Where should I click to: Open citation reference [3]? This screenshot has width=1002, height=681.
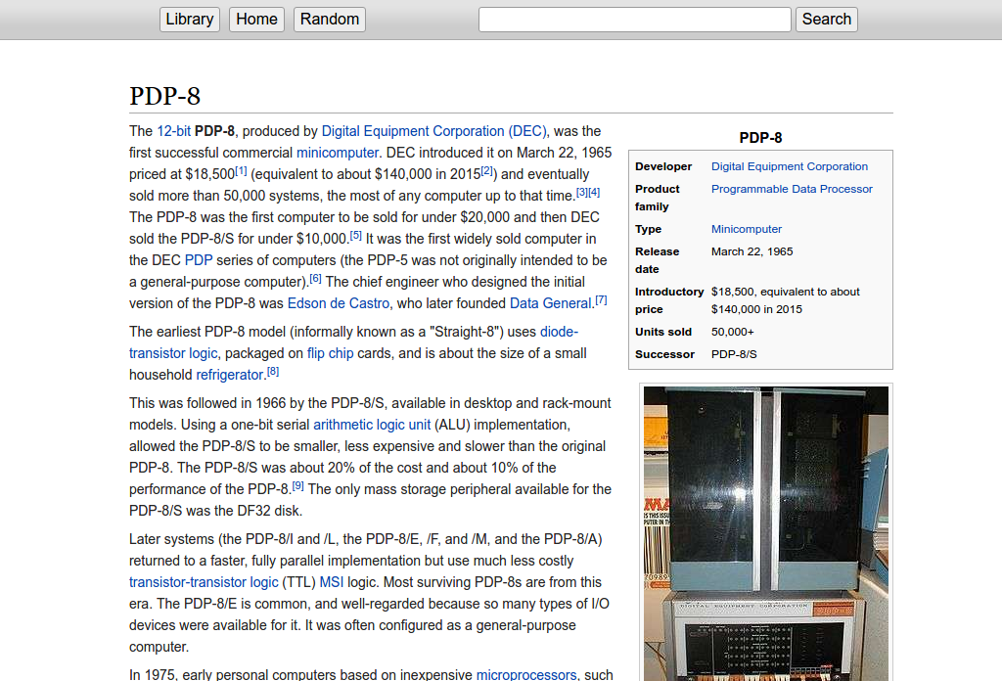582,193
